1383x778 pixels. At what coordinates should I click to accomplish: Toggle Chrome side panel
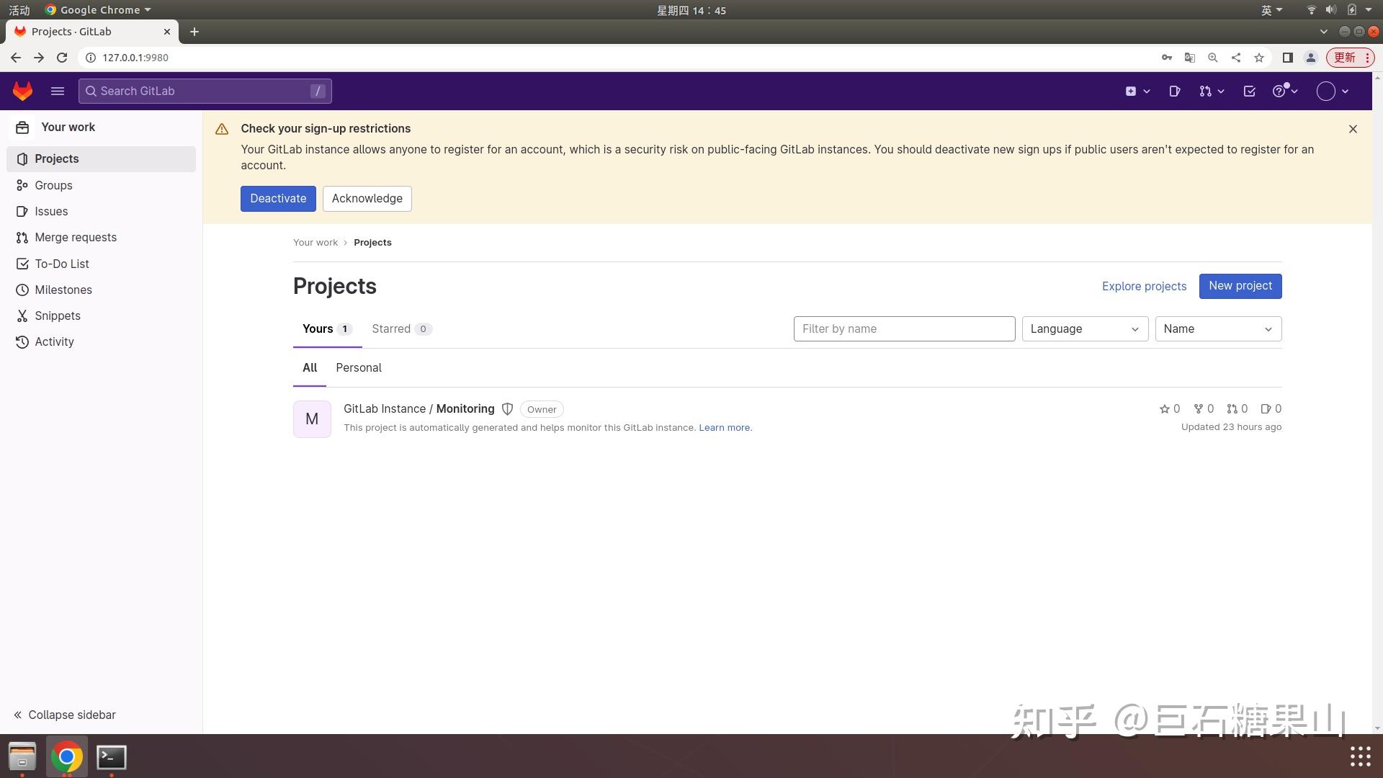click(1288, 58)
